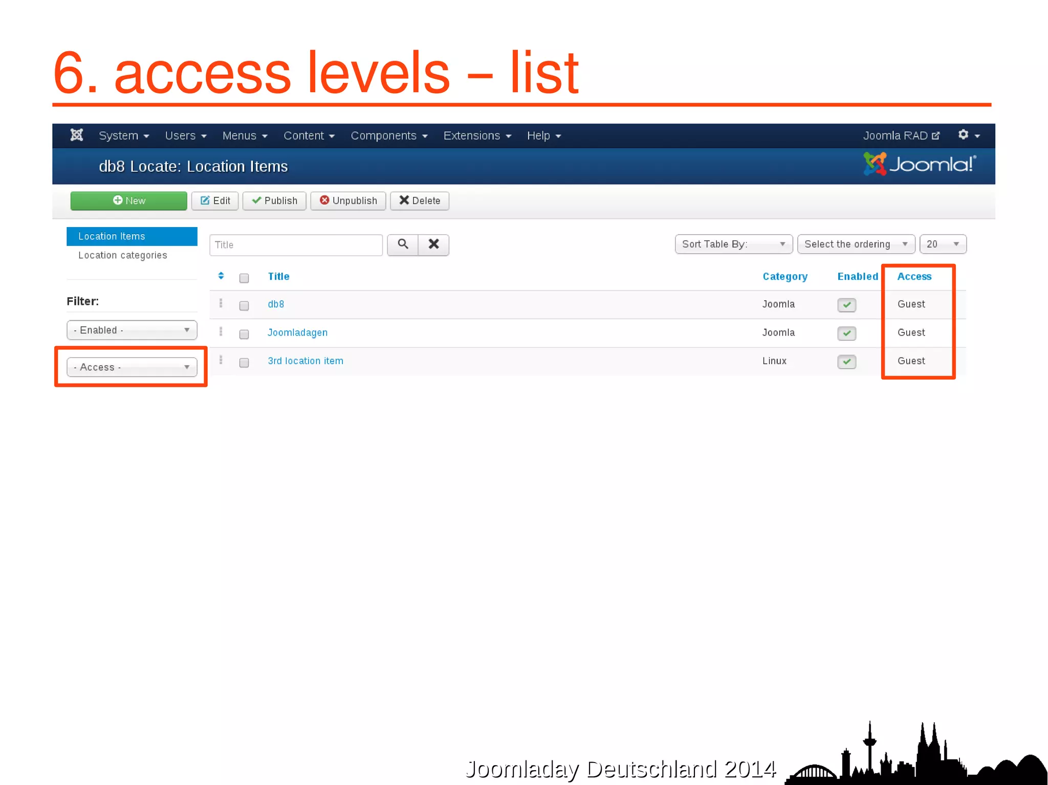
Task: Toggle enabled status for db8 row
Action: tap(847, 305)
